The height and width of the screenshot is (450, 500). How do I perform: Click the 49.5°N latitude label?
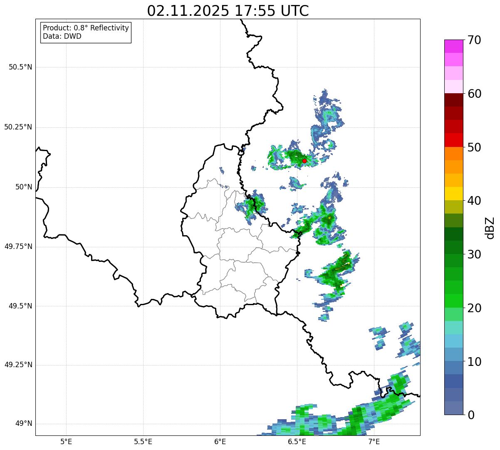(x=20, y=306)
